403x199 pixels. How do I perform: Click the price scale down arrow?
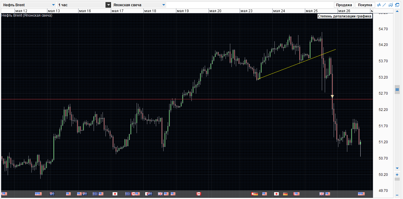[x=397, y=168]
